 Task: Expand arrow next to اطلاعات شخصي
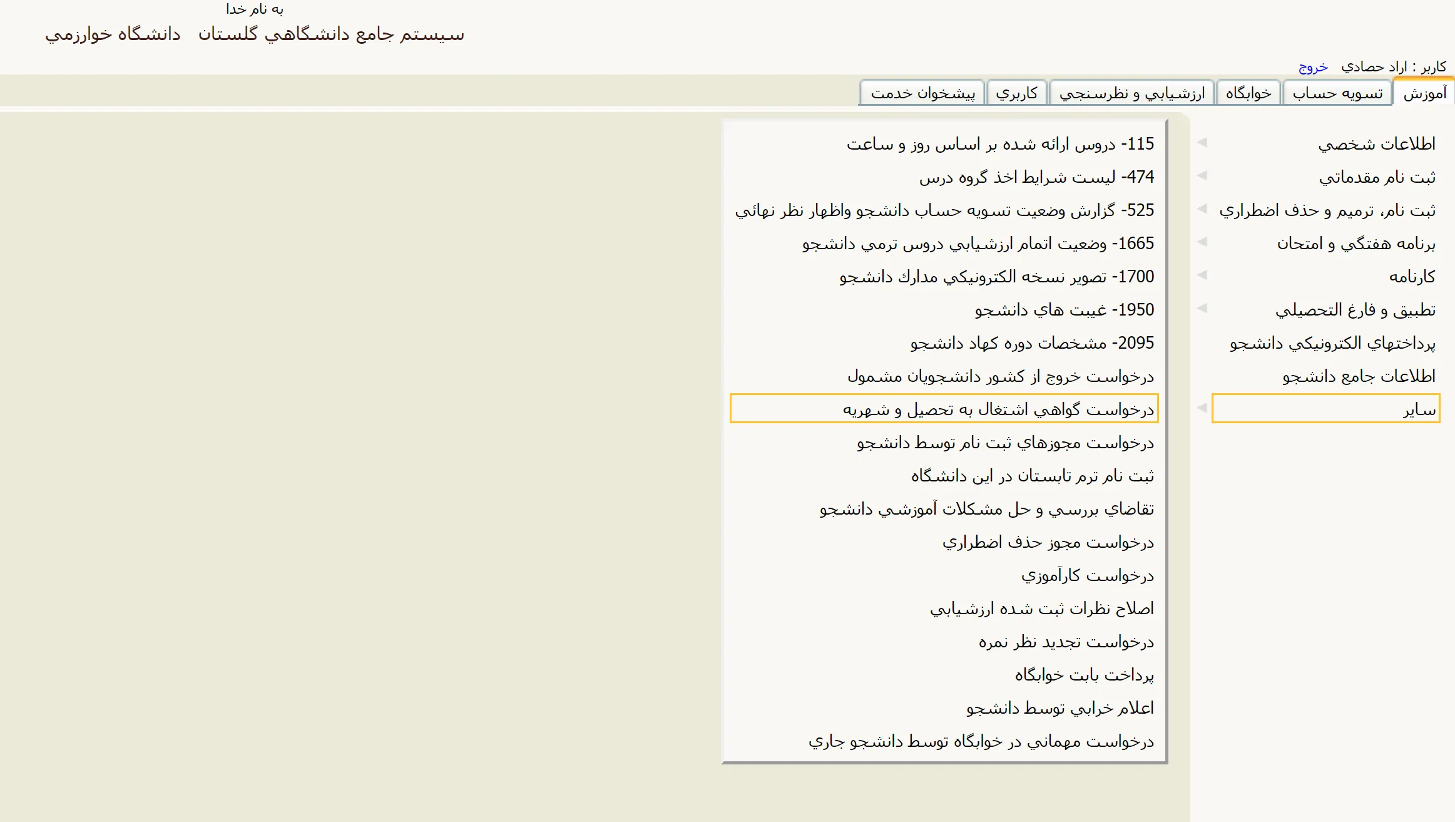coord(1202,143)
